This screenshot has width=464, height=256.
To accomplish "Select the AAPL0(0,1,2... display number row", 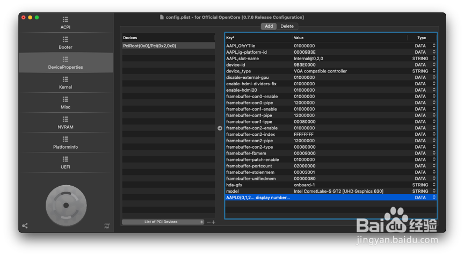I will pyautogui.click(x=330, y=198).
